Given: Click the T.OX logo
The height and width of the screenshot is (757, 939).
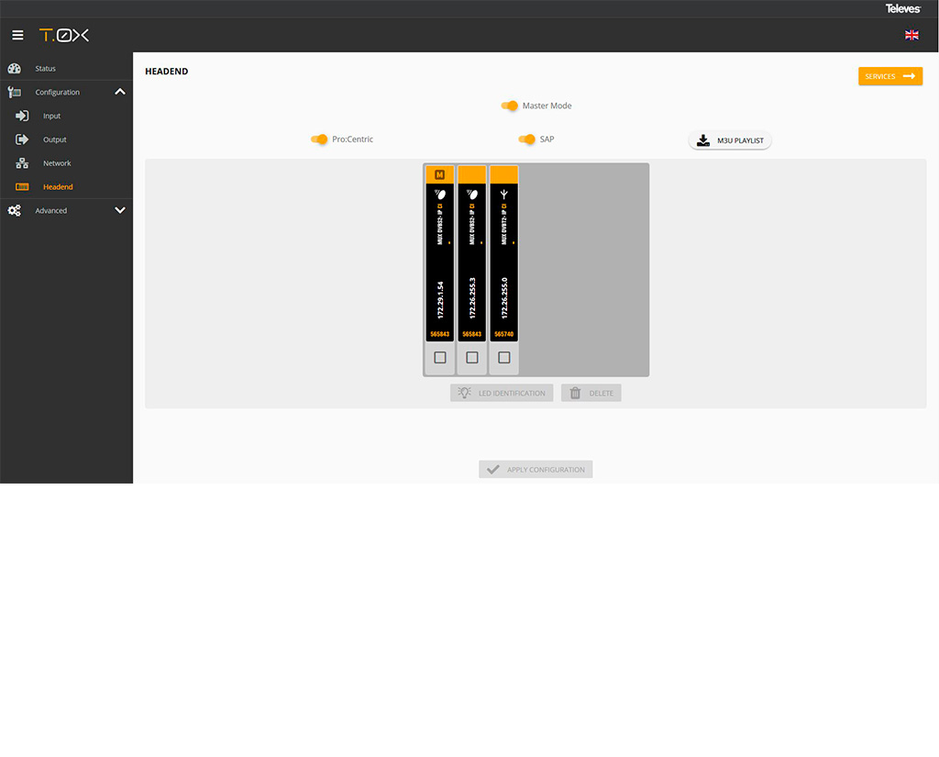Looking at the screenshot, I should click(x=64, y=35).
